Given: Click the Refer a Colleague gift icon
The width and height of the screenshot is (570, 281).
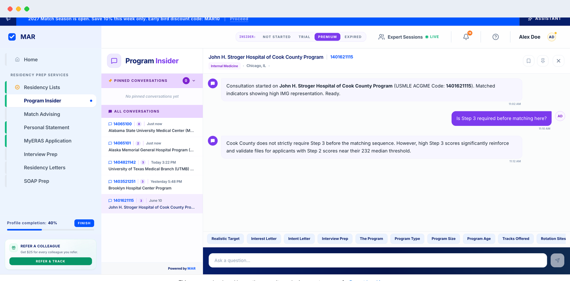Looking at the screenshot, I should [x=14, y=248].
